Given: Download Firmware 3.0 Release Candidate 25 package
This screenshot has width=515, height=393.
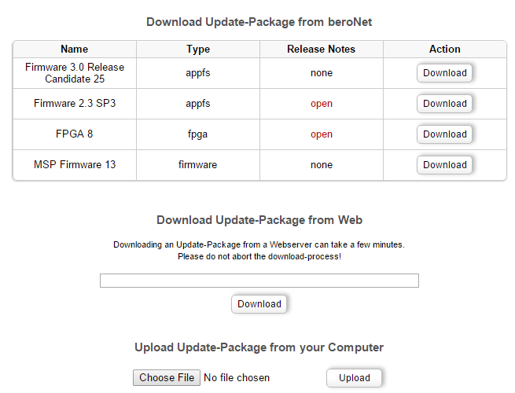Looking at the screenshot, I should pyautogui.click(x=444, y=73).
